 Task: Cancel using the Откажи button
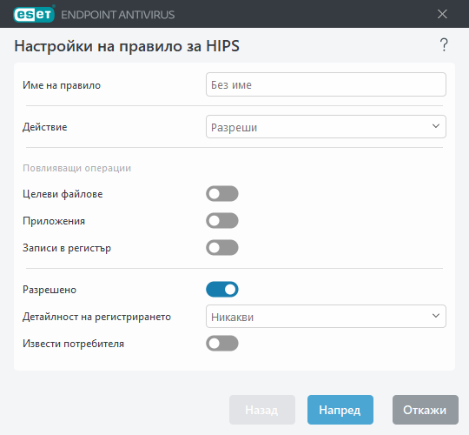tap(426, 410)
